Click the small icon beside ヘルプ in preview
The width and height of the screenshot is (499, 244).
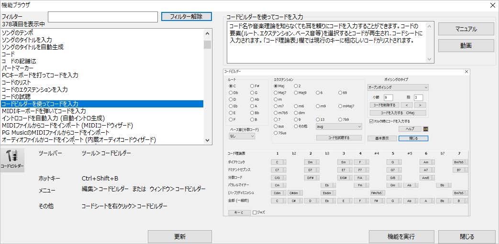tap(425, 129)
